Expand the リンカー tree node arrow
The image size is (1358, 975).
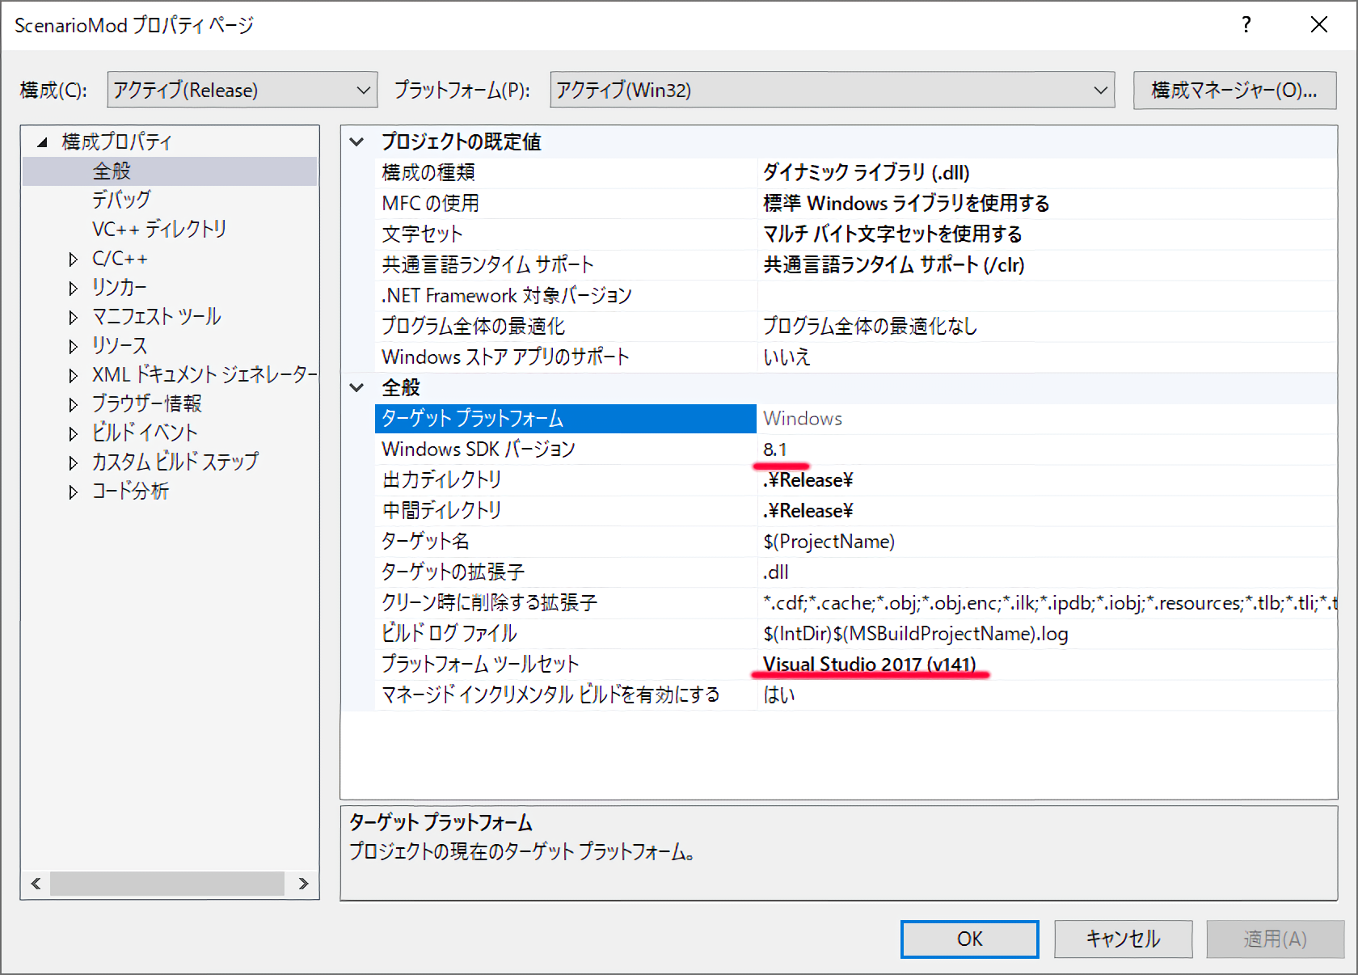pyautogui.click(x=74, y=289)
